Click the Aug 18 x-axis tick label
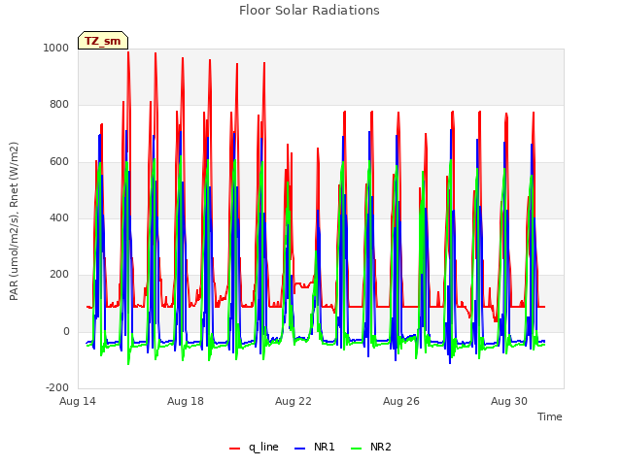This screenshot has width=622, height=466. point(186,401)
